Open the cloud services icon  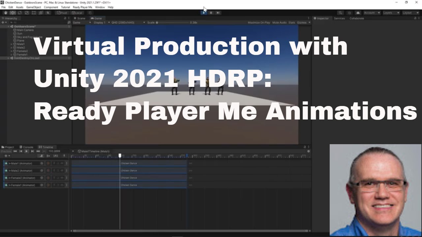pos(358,13)
